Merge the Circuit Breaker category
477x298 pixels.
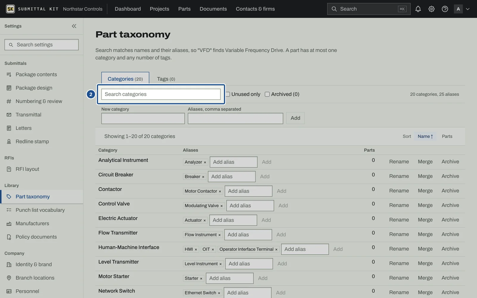point(425,176)
